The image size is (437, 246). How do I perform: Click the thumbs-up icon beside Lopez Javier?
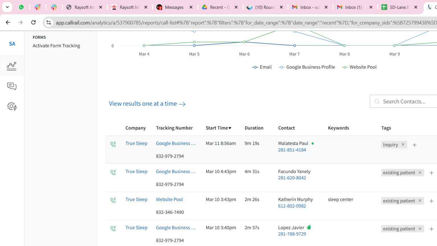tap(309, 227)
